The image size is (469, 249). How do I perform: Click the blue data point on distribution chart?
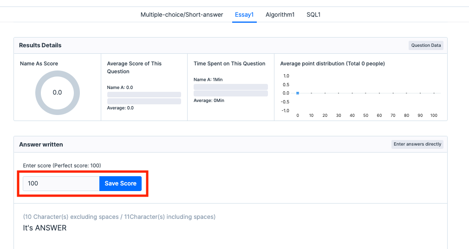298,93
